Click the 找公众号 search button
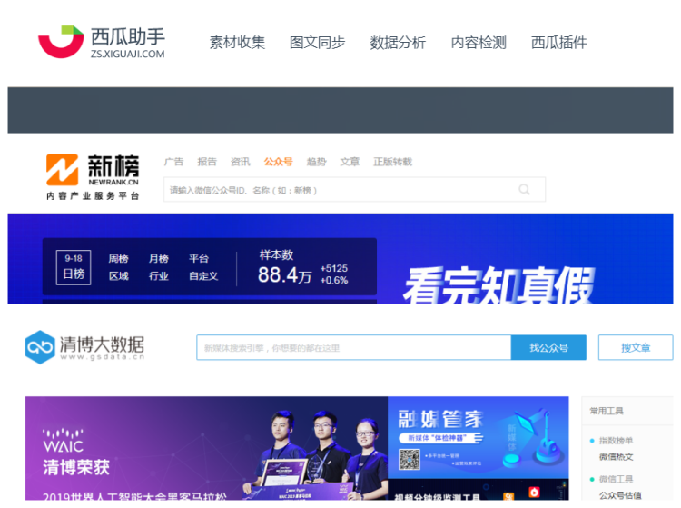The width and height of the screenshot is (681, 508). tap(548, 348)
